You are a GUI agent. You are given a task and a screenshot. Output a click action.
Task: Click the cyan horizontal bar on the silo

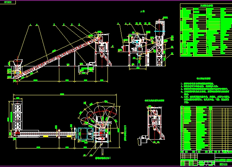click(160, 31)
